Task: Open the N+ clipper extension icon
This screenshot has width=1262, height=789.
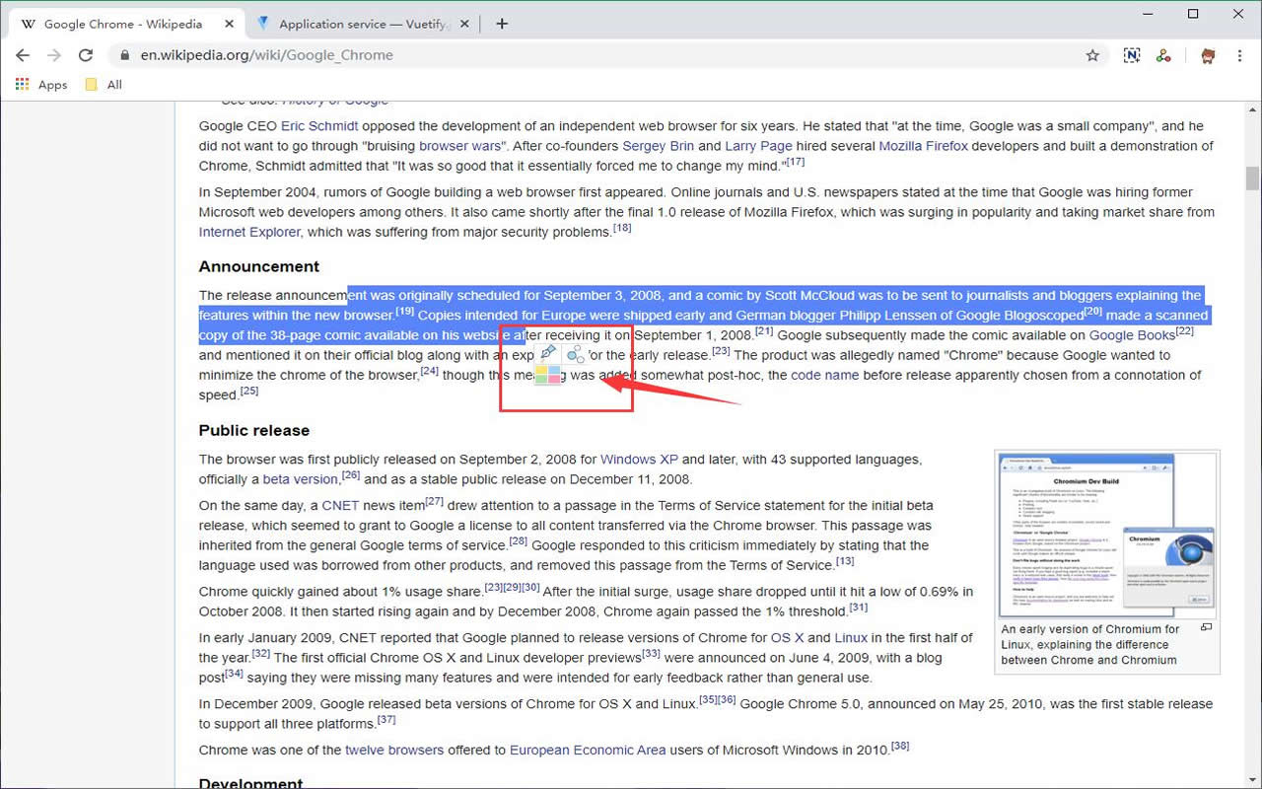Action: tap(1132, 55)
